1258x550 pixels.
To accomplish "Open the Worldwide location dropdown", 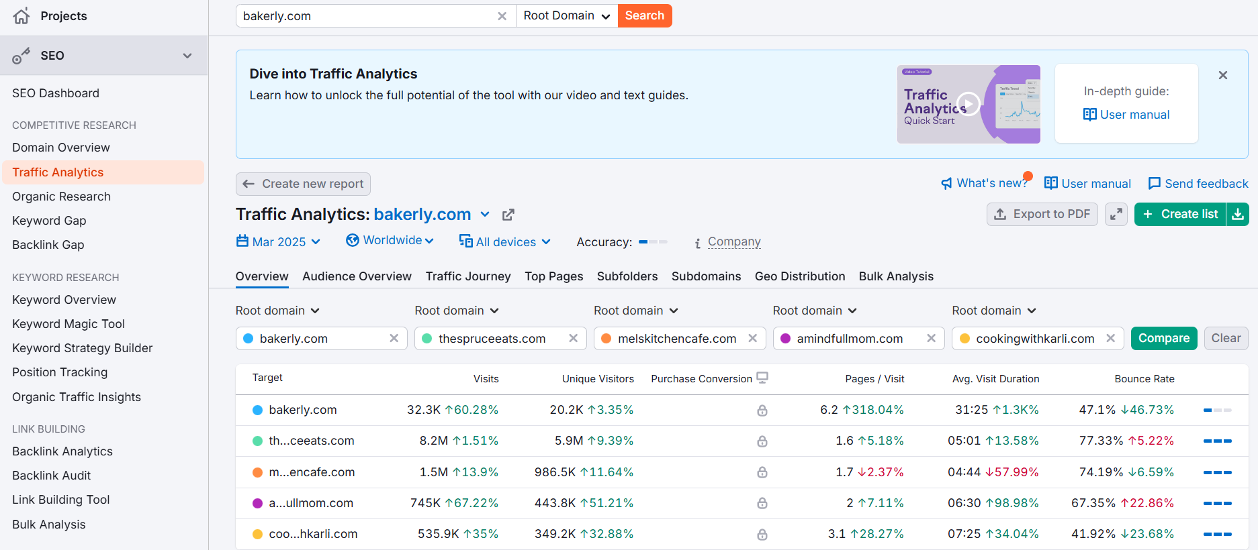I will (x=390, y=240).
